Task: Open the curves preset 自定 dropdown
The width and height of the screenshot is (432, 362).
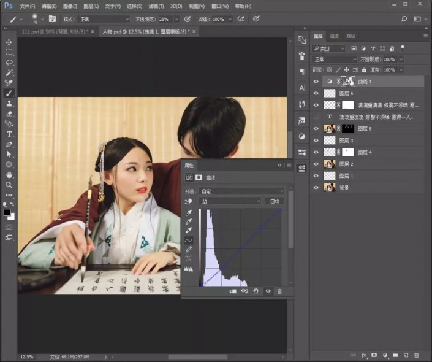Action: point(241,191)
